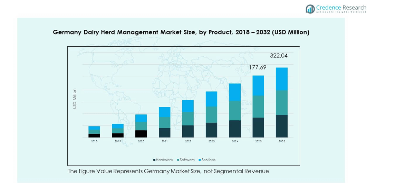Click the footnote about Germany Market Size
415x196 pixels.
[x=168, y=171]
